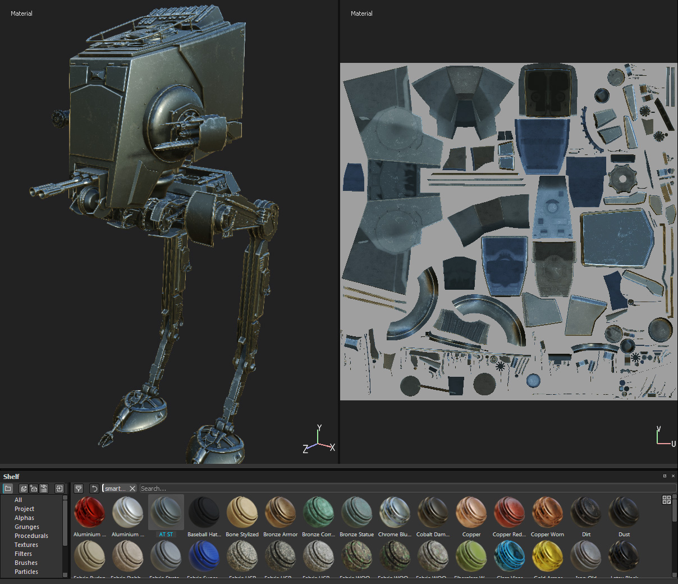Click the AT-ST model head in 3D viewport
Image resolution: width=678 pixels, height=584 pixels.
152,107
